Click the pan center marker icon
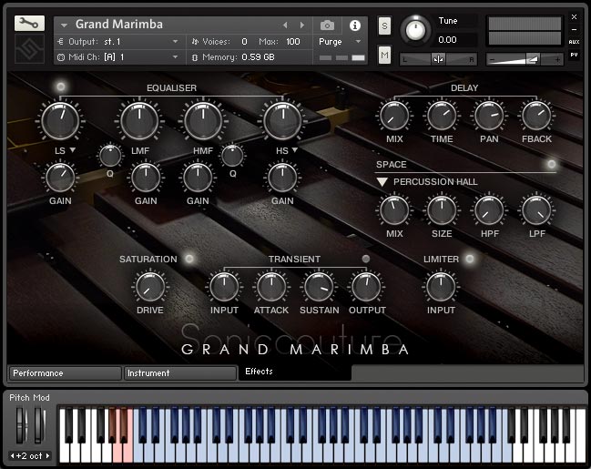 pyautogui.click(x=438, y=59)
